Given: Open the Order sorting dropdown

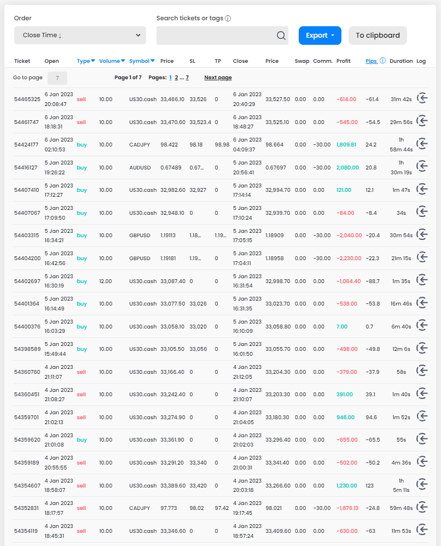Looking at the screenshot, I should pyautogui.click(x=80, y=36).
